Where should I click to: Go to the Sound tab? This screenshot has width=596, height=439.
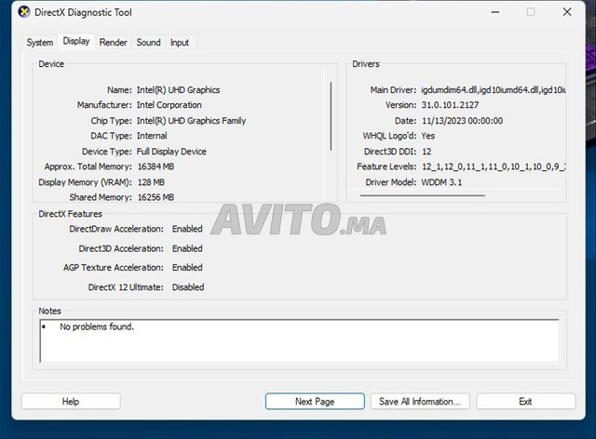[x=148, y=43]
